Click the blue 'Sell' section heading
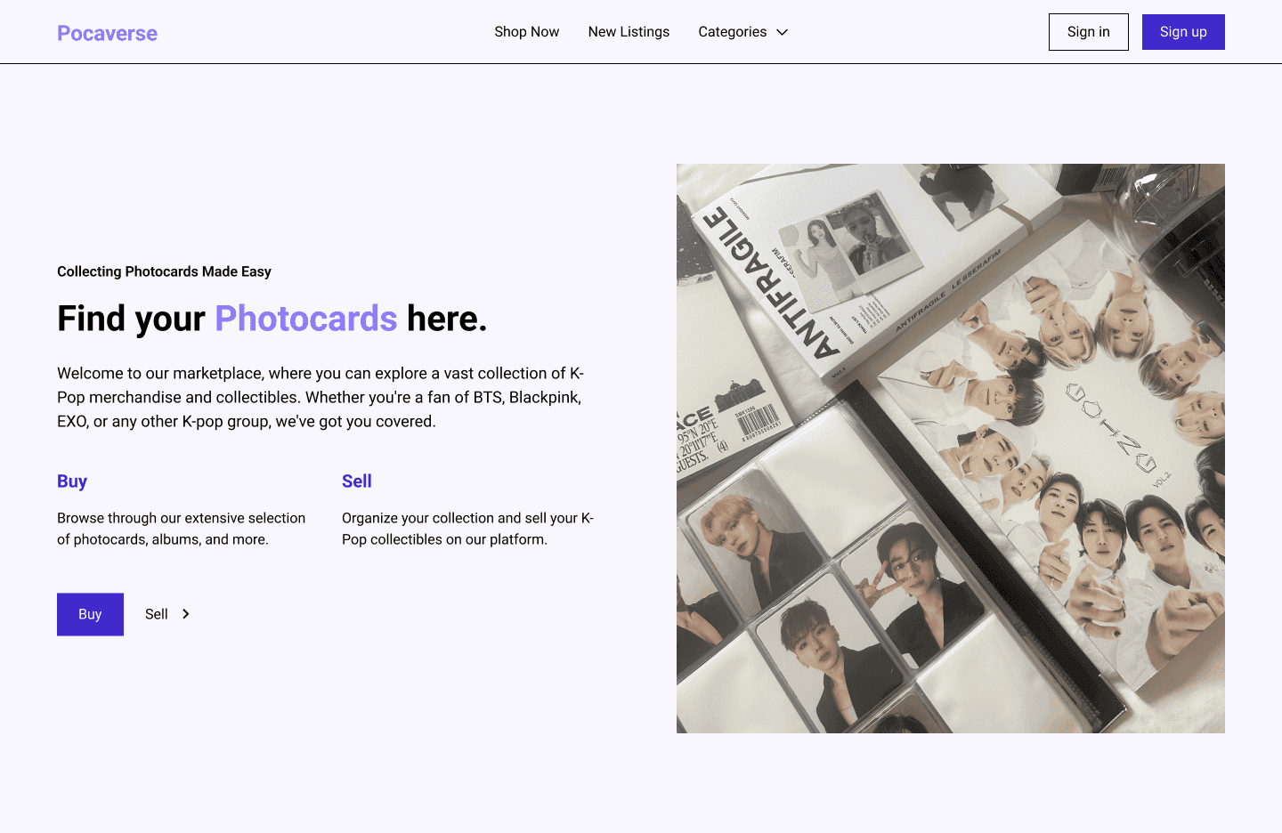 point(357,481)
